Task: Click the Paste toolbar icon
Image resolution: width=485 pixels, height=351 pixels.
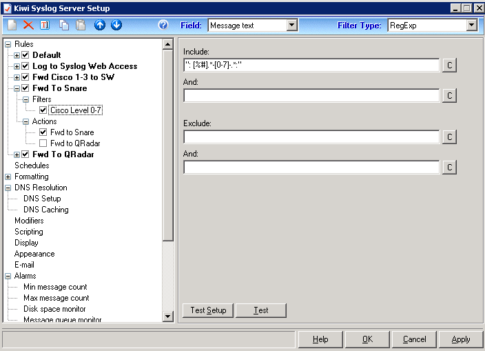Action: (81, 25)
